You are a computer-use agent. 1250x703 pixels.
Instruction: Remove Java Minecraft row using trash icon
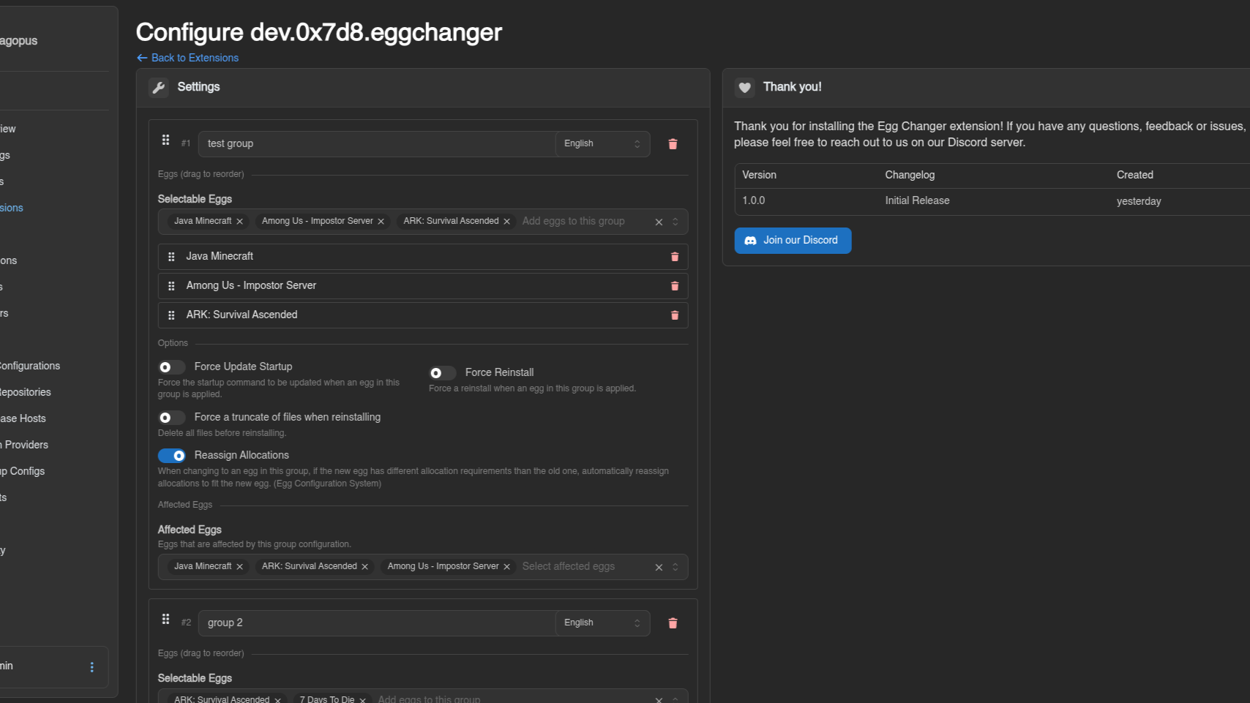coord(675,257)
